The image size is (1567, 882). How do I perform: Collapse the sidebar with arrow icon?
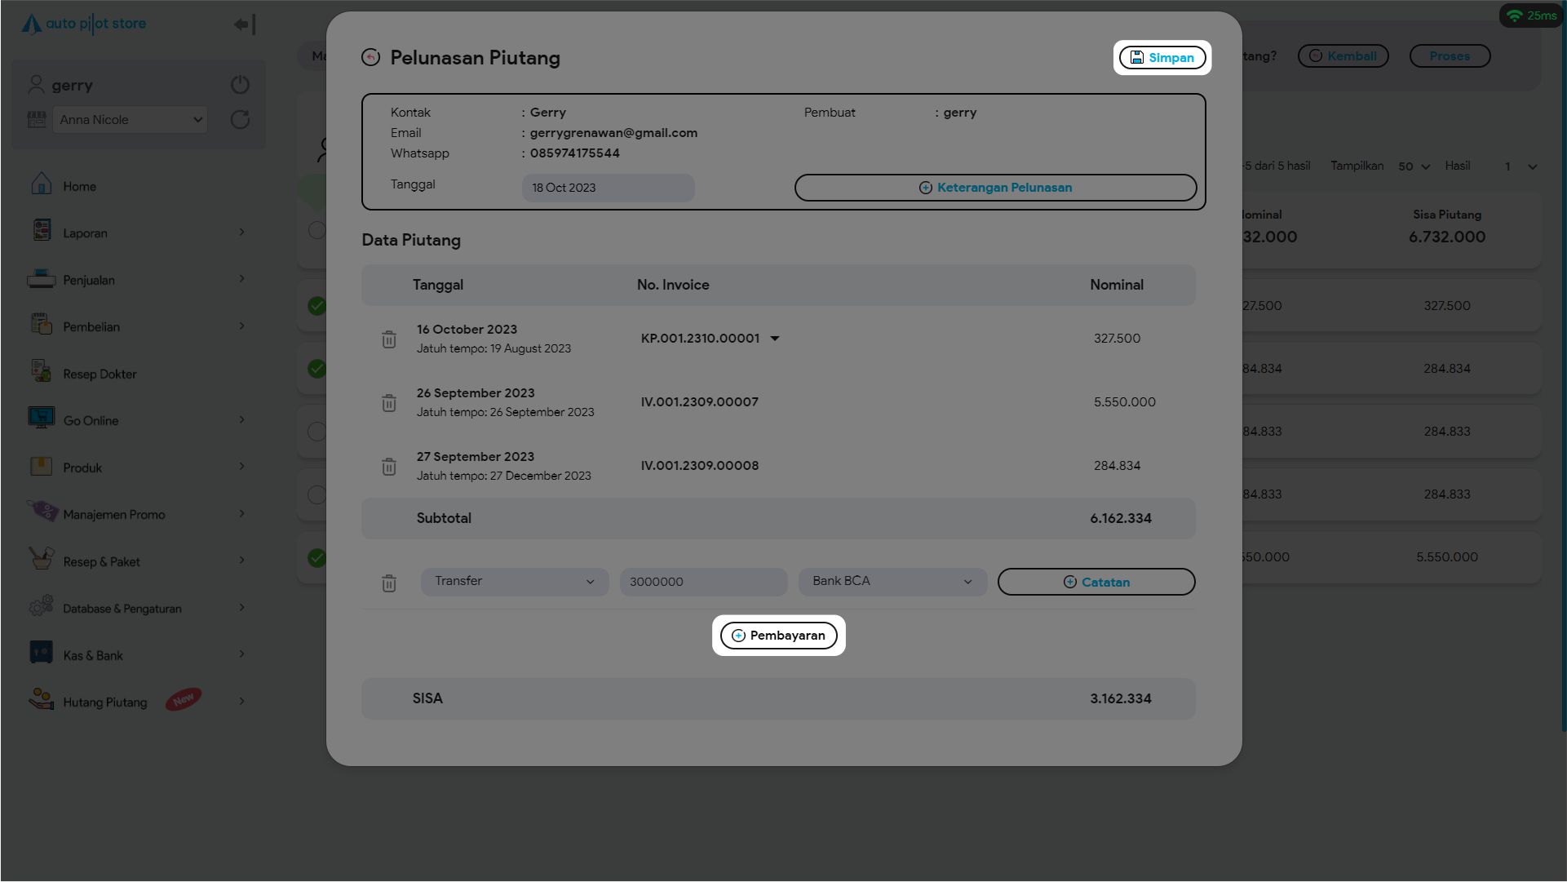(245, 24)
